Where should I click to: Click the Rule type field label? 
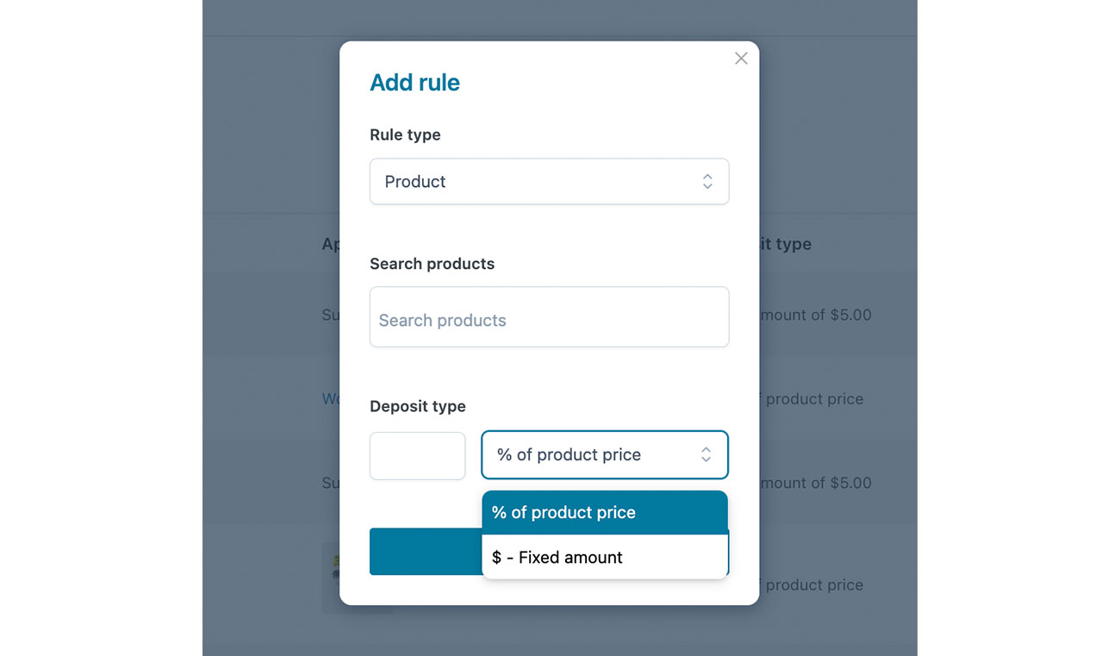click(x=405, y=134)
